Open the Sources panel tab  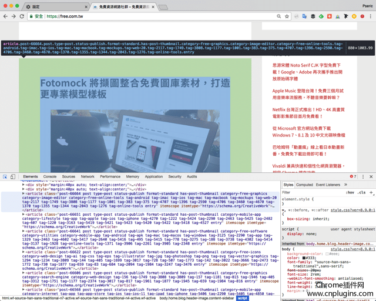[x=69, y=176]
